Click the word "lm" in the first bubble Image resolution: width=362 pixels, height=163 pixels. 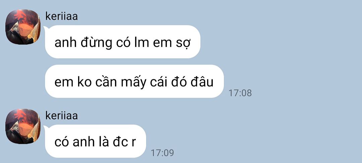click(x=141, y=43)
